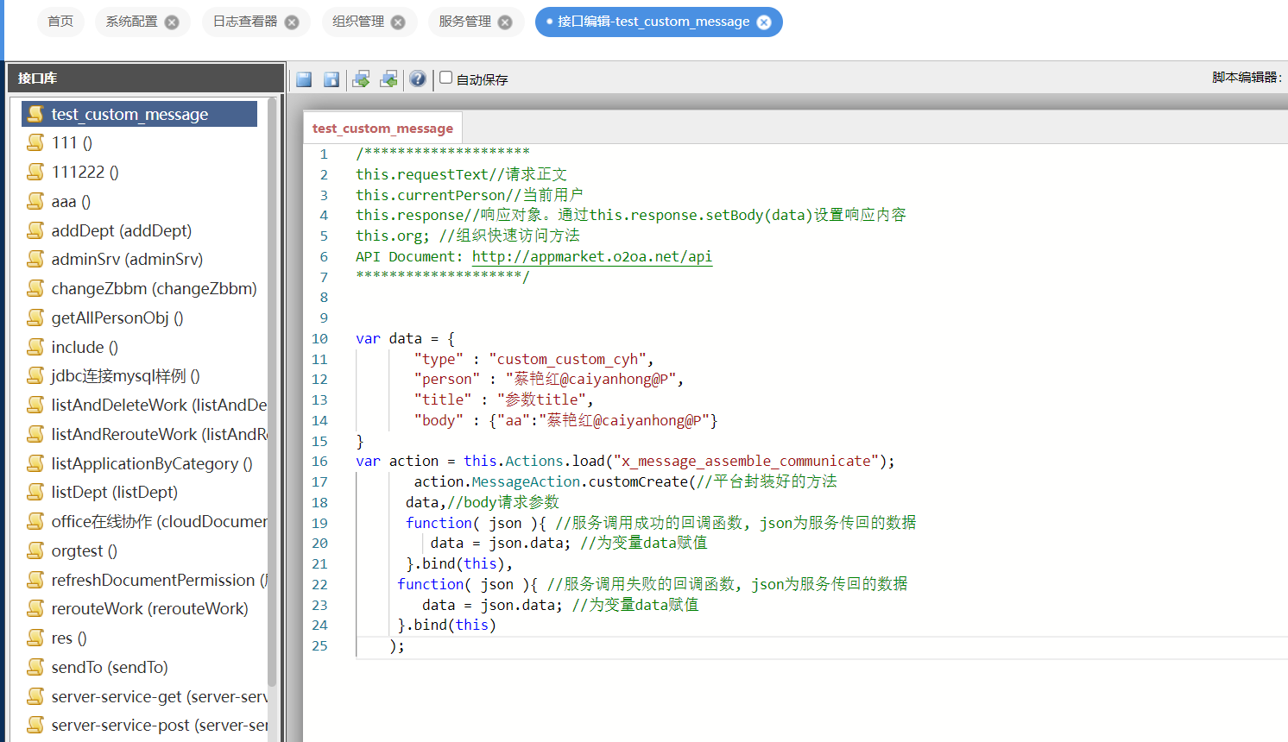Open the 服务管理 tab
The width and height of the screenshot is (1288, 742).
pyautogui.click(x=464, y=22)
